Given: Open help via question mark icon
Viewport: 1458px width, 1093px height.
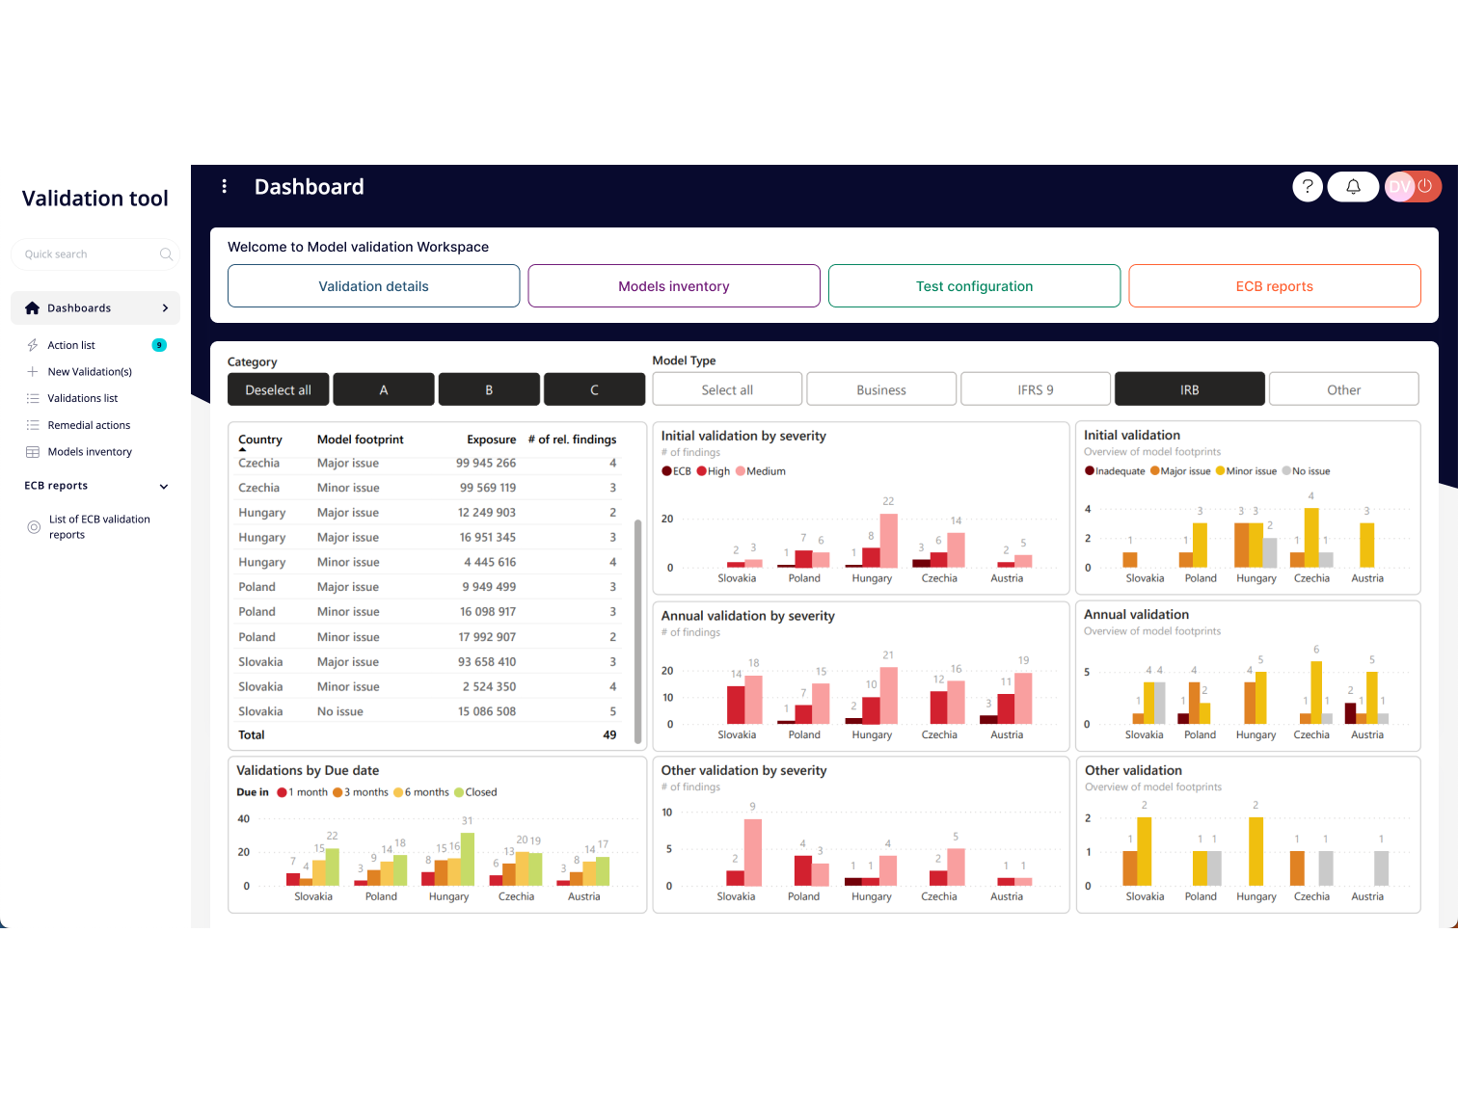Looking at the screenshot, I should (x=1308, y=187).
